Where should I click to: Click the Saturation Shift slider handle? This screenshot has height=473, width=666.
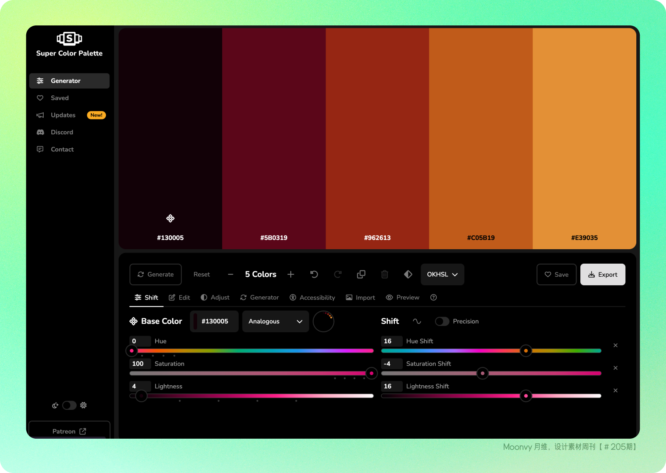482,373
